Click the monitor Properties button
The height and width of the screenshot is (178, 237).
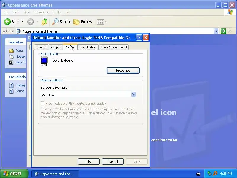pos(123,71)
